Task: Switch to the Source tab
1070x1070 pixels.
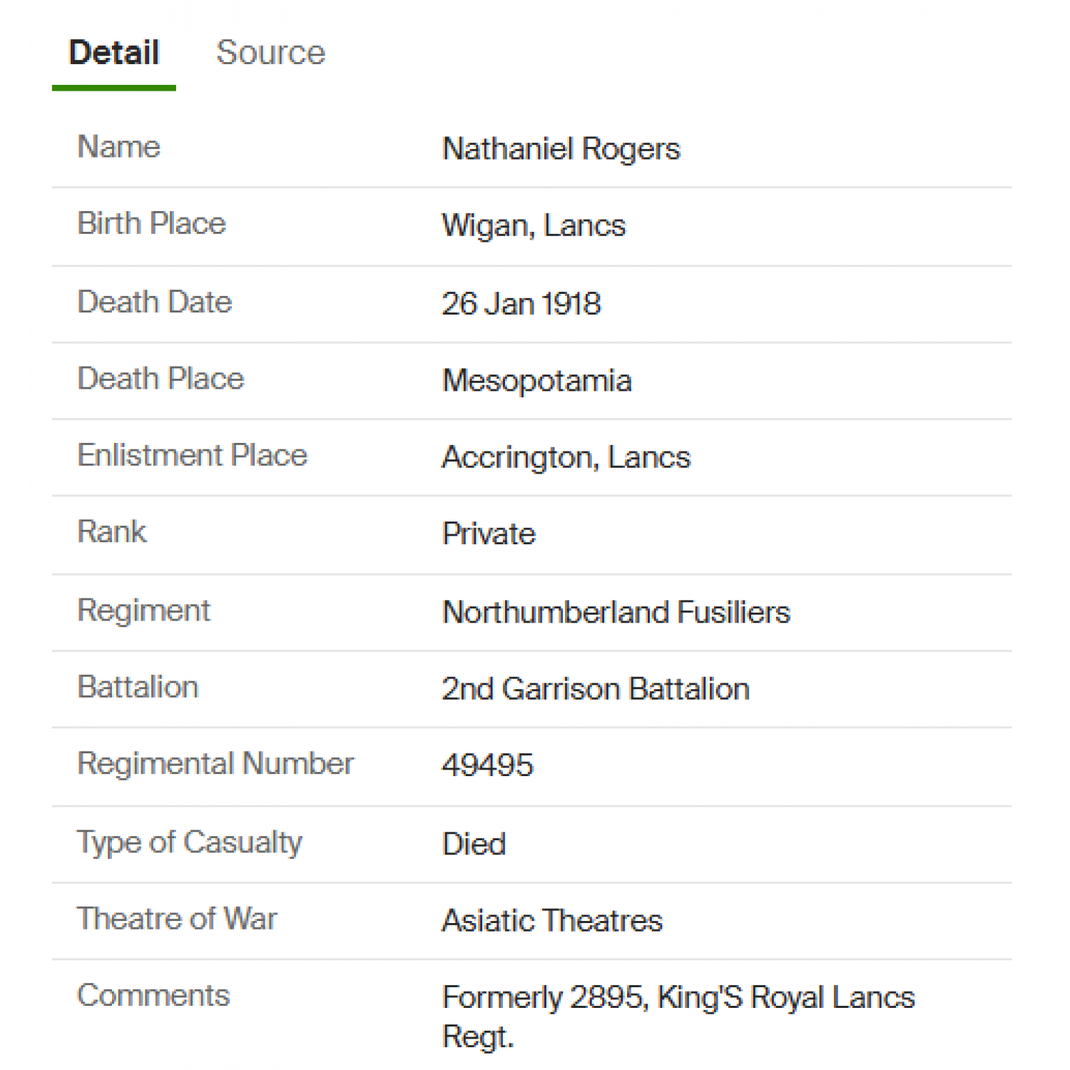Action: [x=270, y=53]
